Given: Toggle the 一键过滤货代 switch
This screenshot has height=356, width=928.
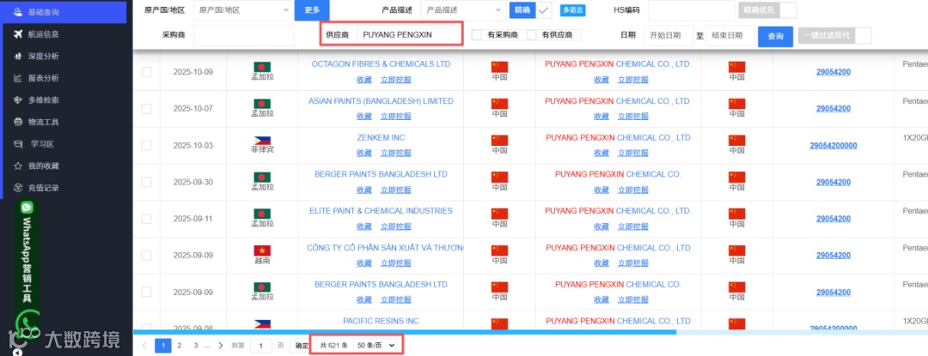Looking at the screenshot, I should pyautogui.click(x=834, y=35).
